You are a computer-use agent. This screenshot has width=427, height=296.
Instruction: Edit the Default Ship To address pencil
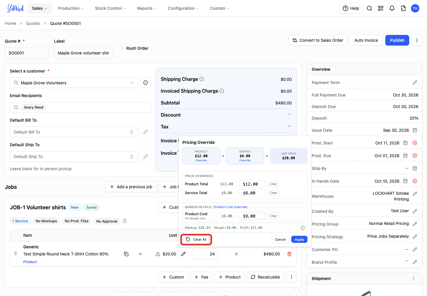pyautogui.click(x=146, y=157)
